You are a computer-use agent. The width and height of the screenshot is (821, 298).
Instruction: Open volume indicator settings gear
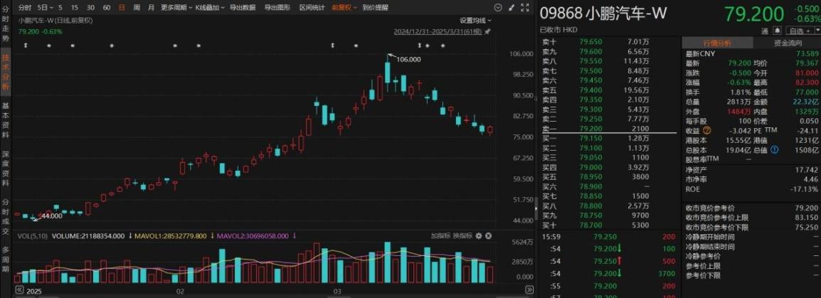[x=478, y=236]
